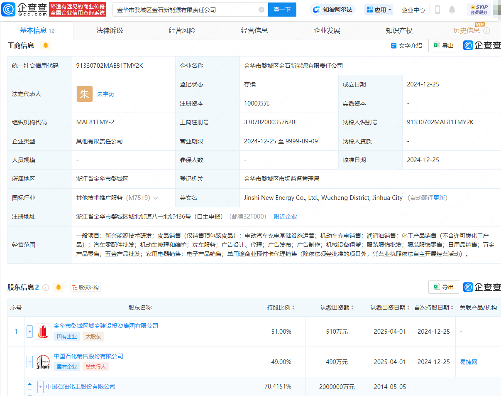Image resolution: width=501 pixels, height=396 pixels.
Task: Collapse shareholder row 中国石化销售股份有限公司
Action: point(29,362)
